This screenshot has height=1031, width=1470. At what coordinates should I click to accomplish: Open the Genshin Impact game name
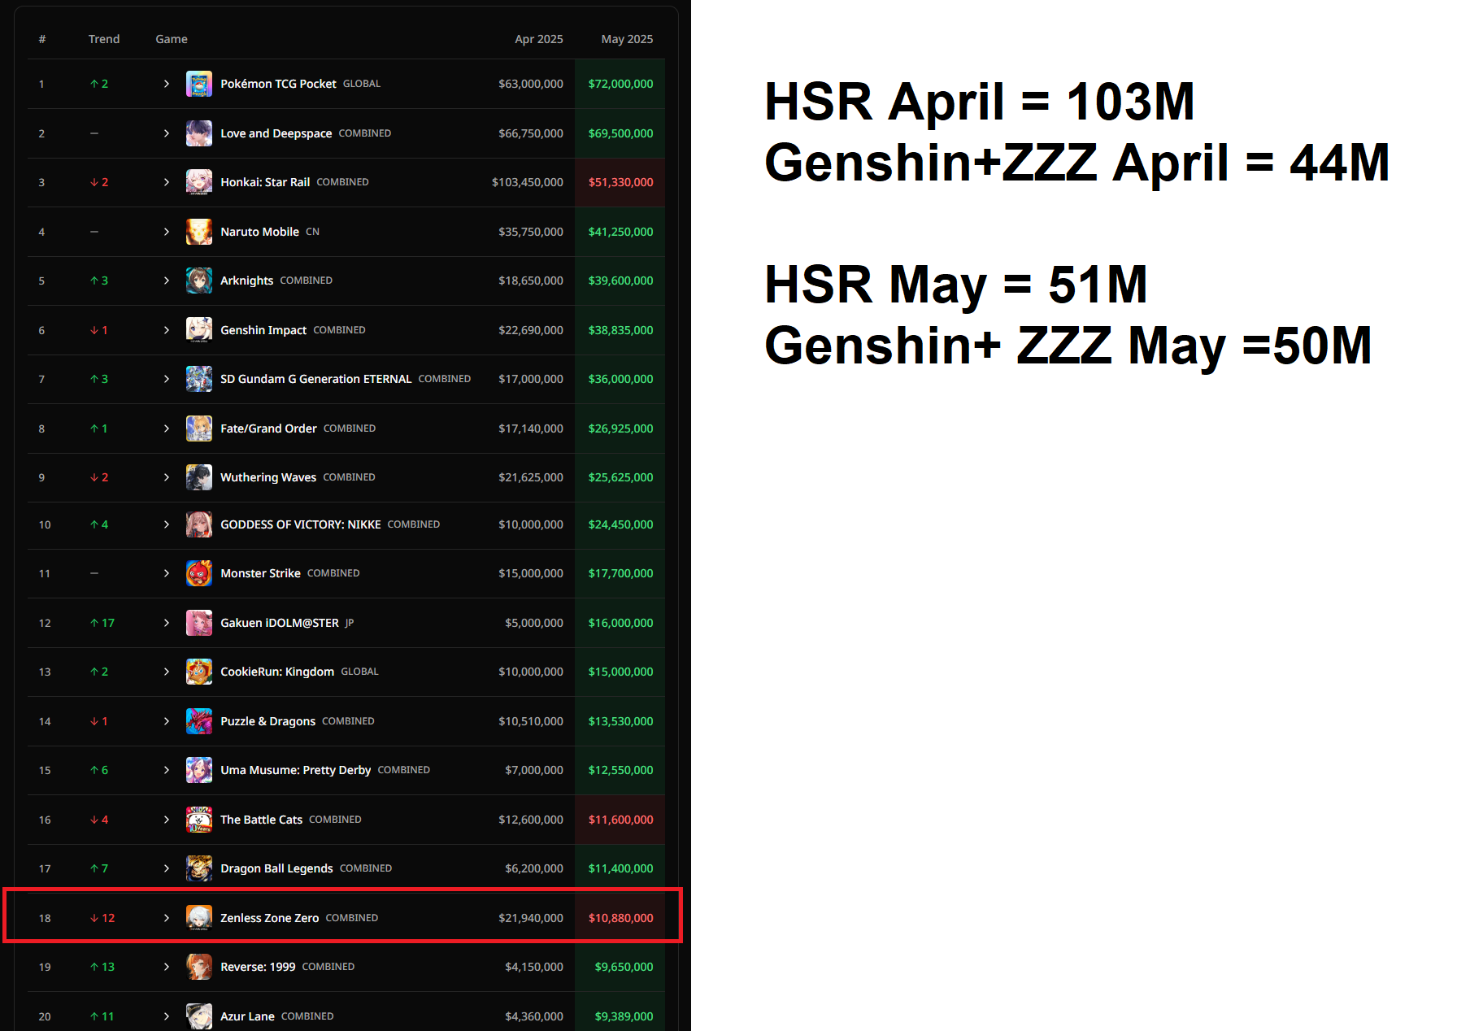point(263,330)
